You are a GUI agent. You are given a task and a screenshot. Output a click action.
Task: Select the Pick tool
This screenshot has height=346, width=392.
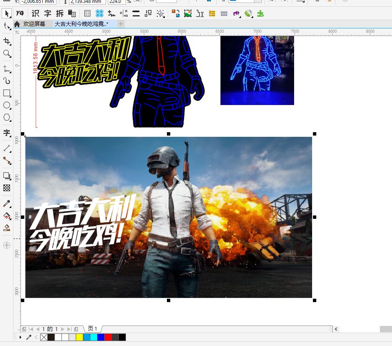[x=7, y=13]
